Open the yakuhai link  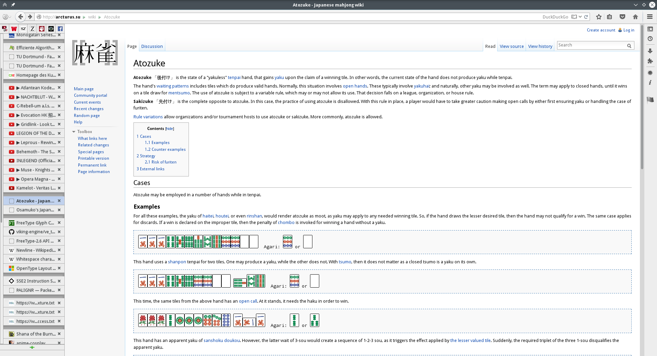(x=422, y=86)
